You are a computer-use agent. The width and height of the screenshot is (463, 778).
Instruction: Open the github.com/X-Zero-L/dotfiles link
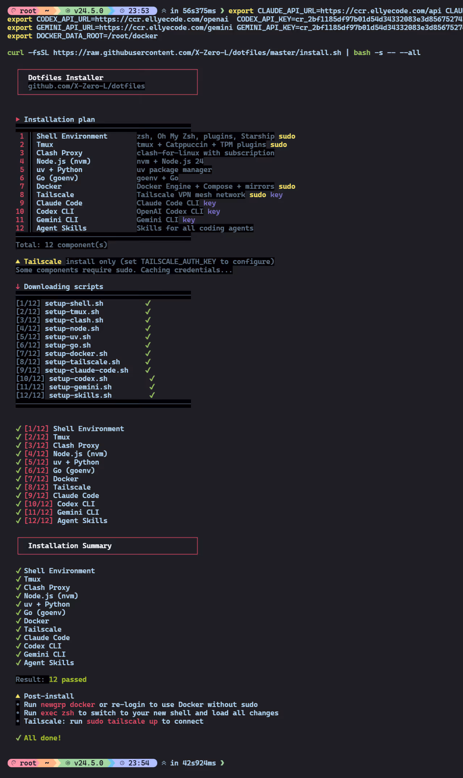(x=86, y=86)
